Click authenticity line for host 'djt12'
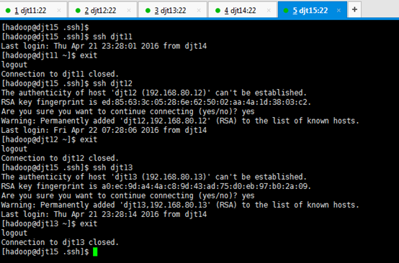 pyautogui.click(x=154, y=93)
